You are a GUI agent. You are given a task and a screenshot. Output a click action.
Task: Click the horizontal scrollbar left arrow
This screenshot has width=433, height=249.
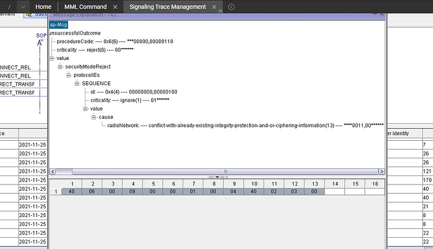(53, 171)
